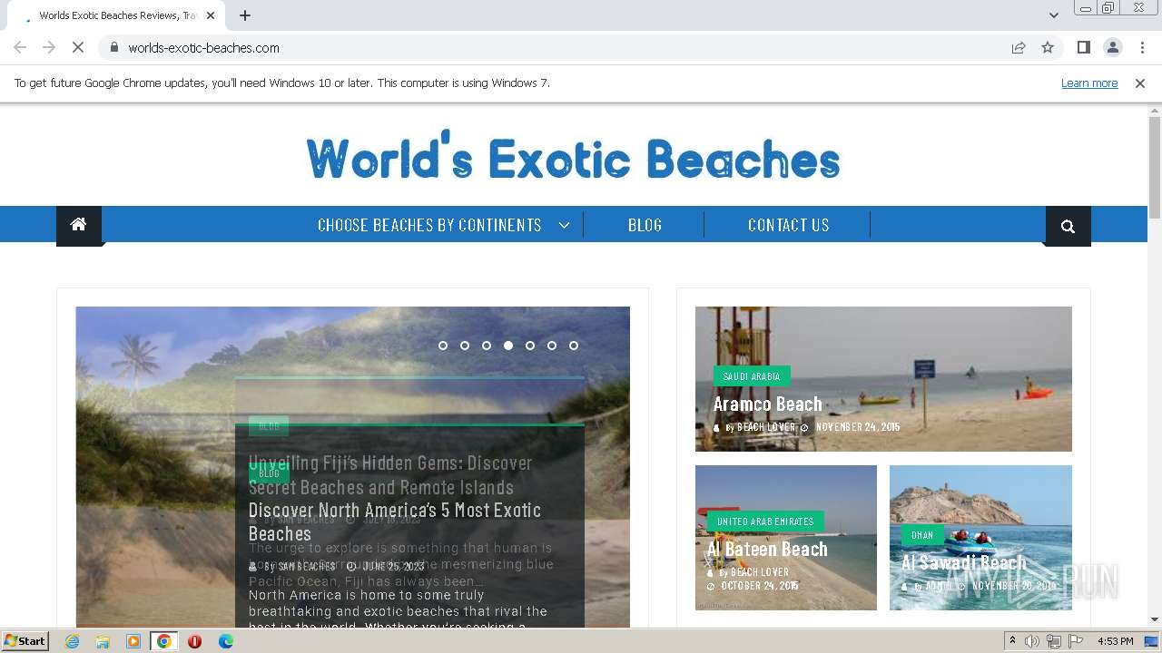1162x653 pixels.
Task: Select the seventh slider dot
Action: coord(574,346)
